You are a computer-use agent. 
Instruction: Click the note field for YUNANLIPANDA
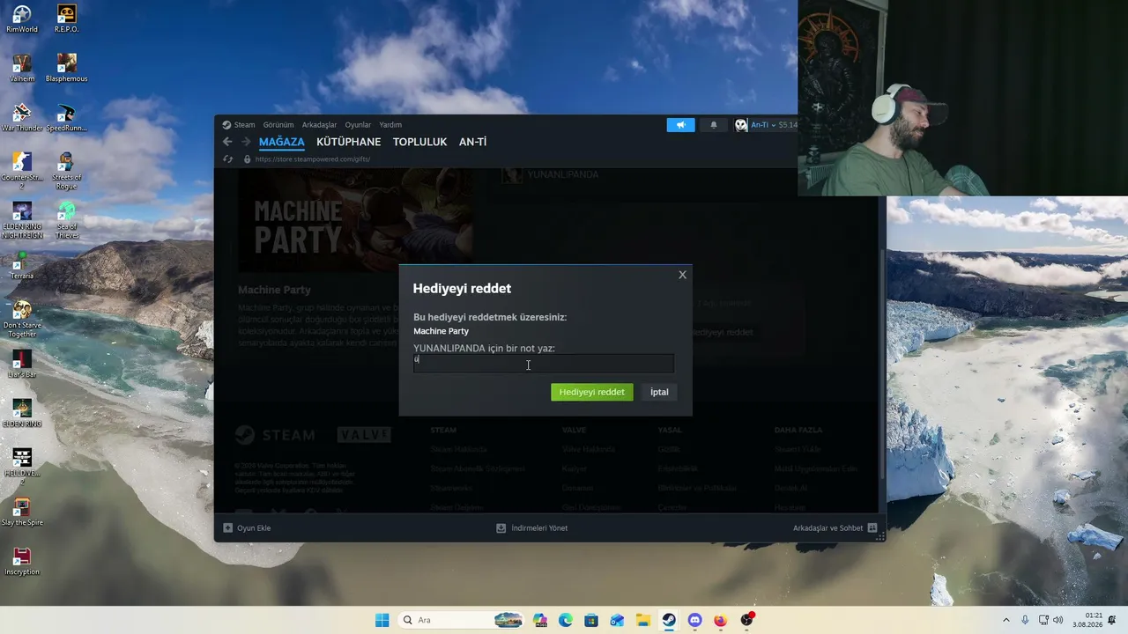point(544,363)
